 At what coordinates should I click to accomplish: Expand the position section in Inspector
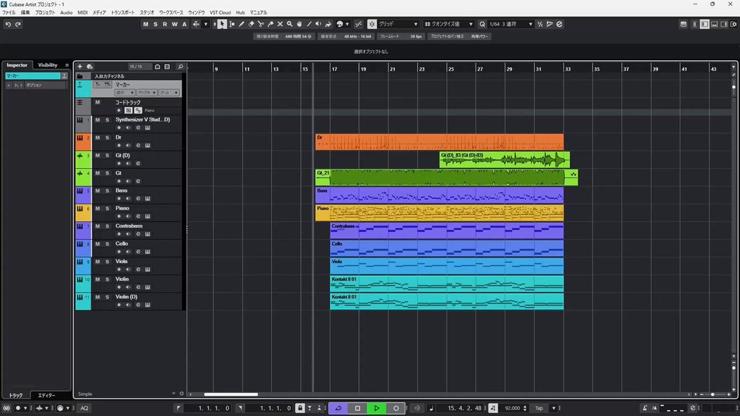pos(9,85)
